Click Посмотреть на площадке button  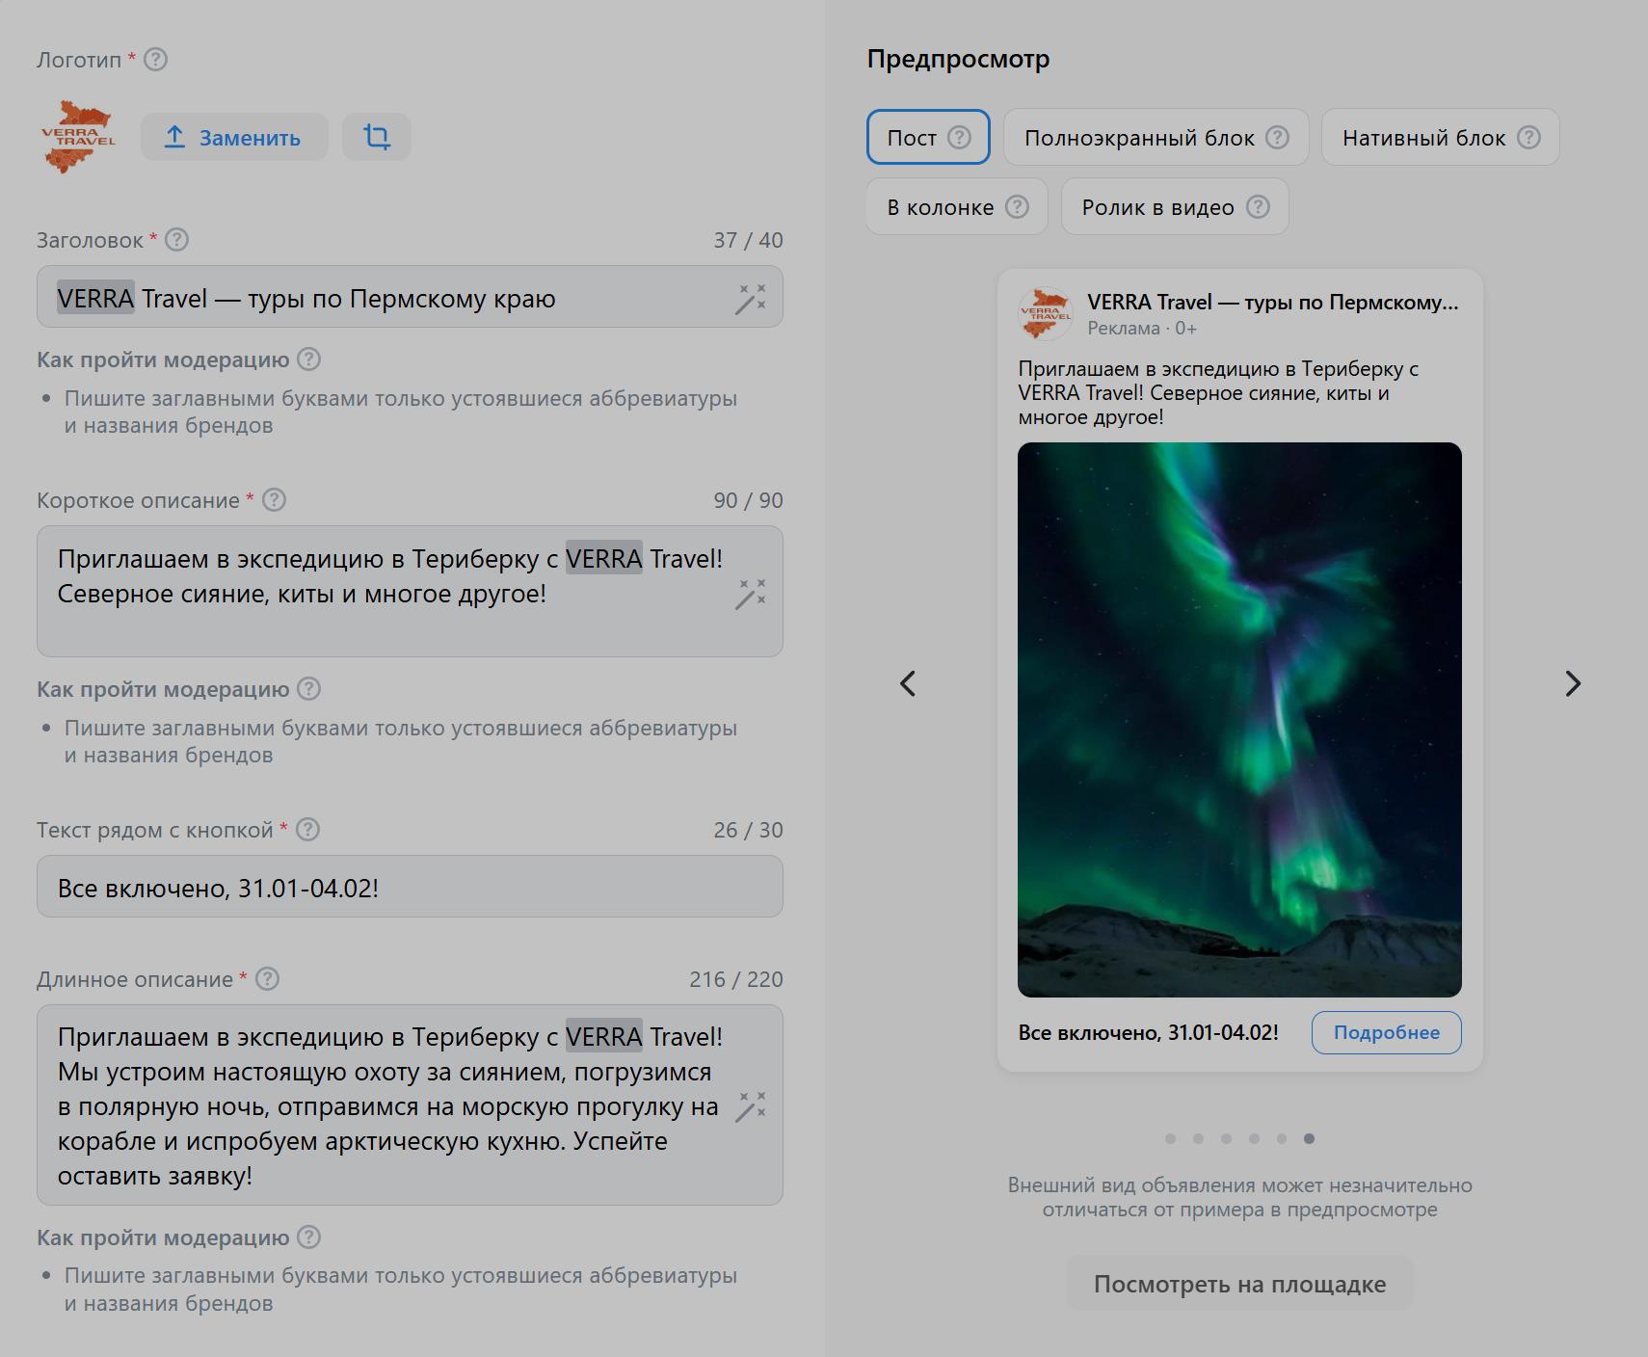pos(1239,1284)
